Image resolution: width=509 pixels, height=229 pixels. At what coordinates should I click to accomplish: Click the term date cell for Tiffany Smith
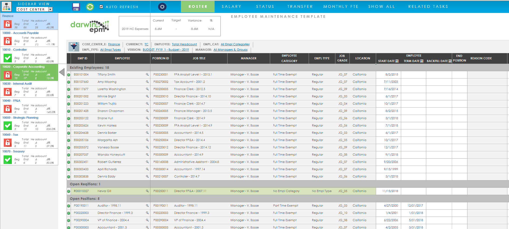(x=413, y=74)
